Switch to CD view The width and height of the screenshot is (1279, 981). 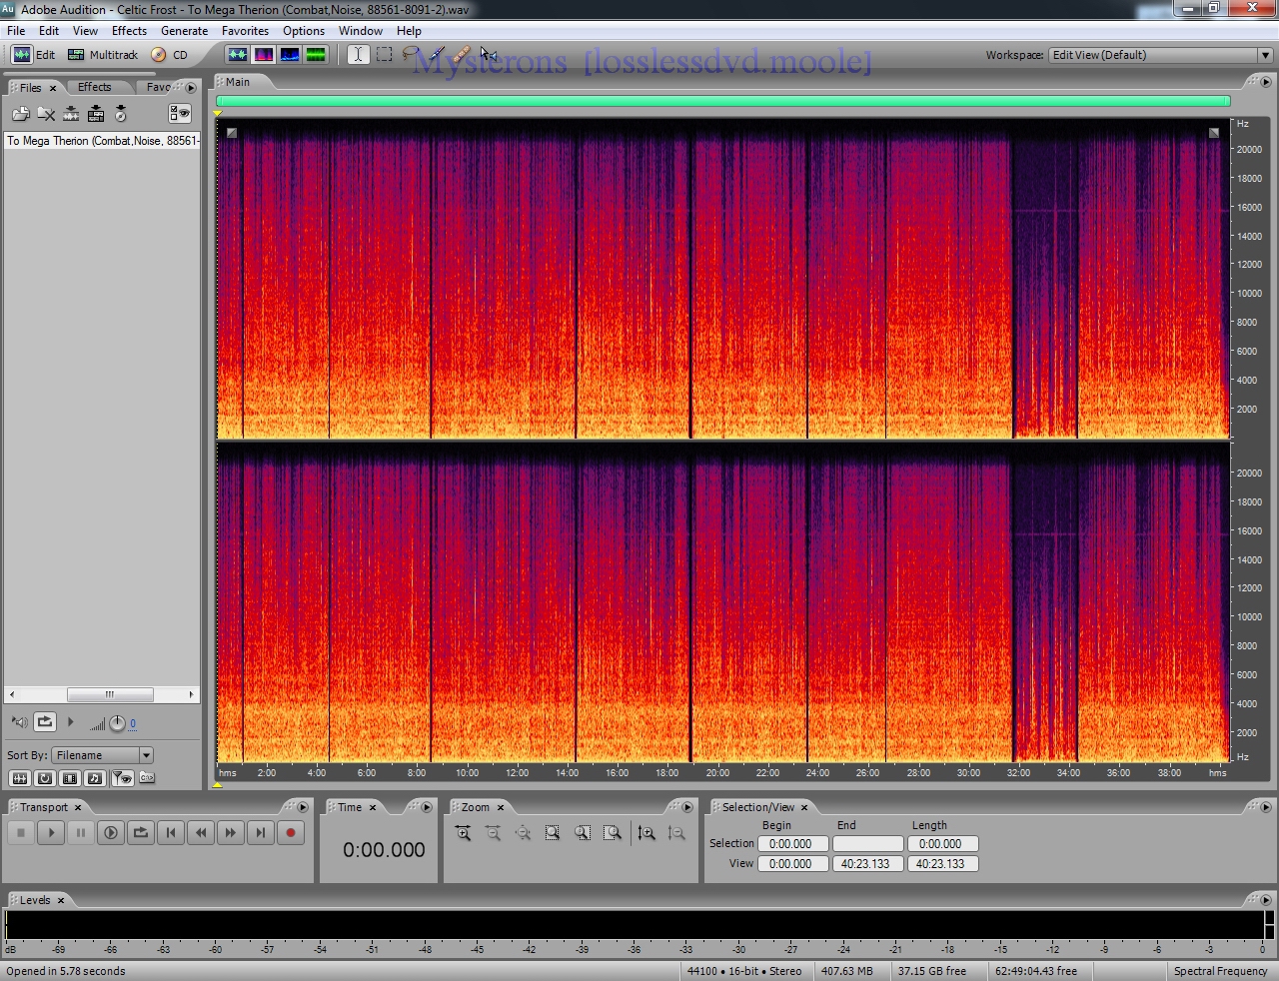(170, 55)
